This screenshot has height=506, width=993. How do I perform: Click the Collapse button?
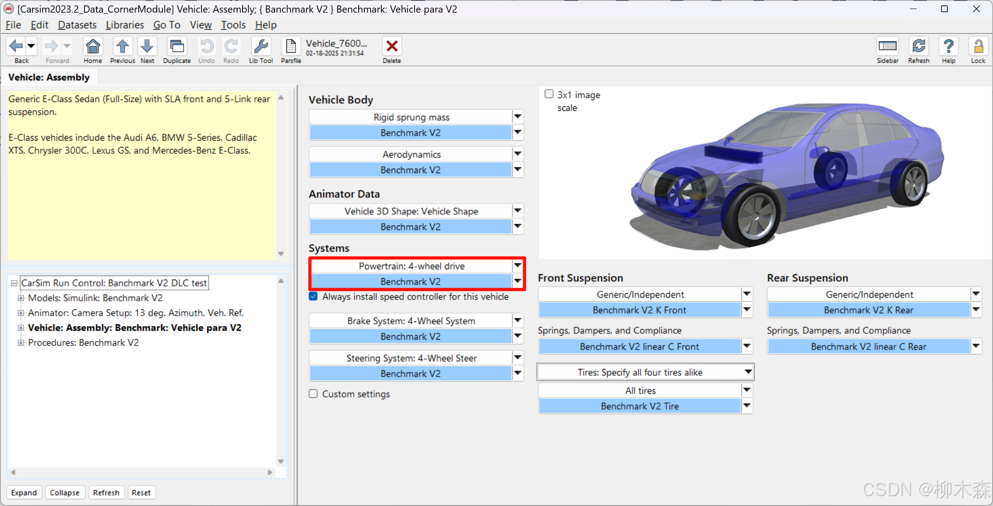(x=64, y=492)
